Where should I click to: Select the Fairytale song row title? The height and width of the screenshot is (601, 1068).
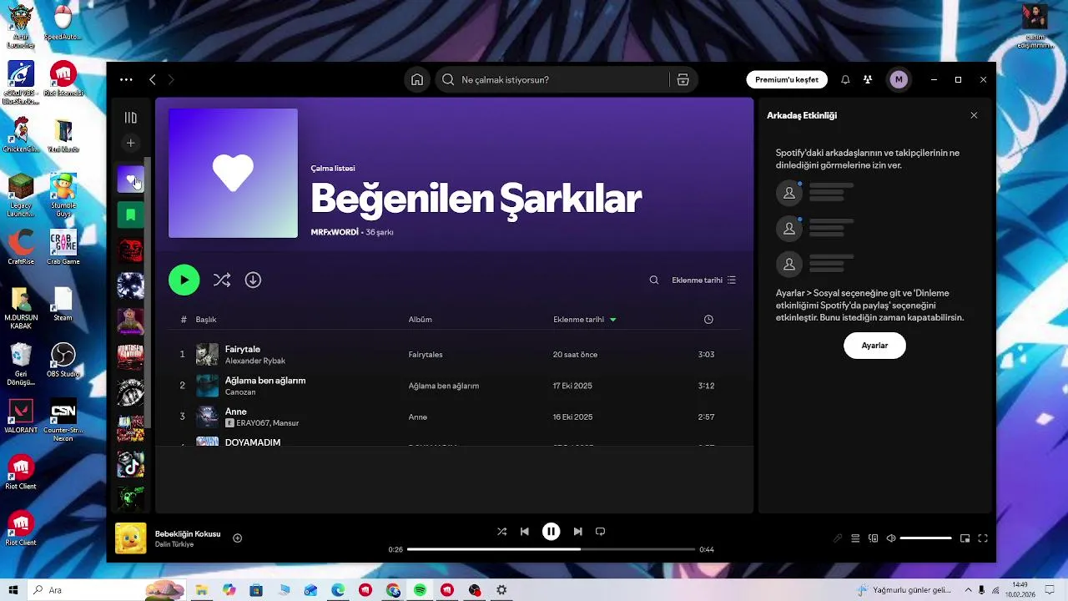pyautogui.click(x=243, y=349)
